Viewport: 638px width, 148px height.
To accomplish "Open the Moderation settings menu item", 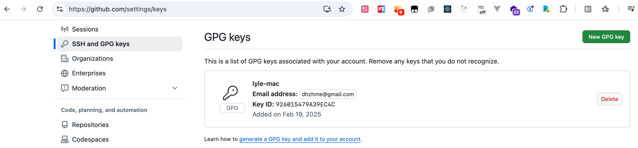I will [x=89, y=88].
